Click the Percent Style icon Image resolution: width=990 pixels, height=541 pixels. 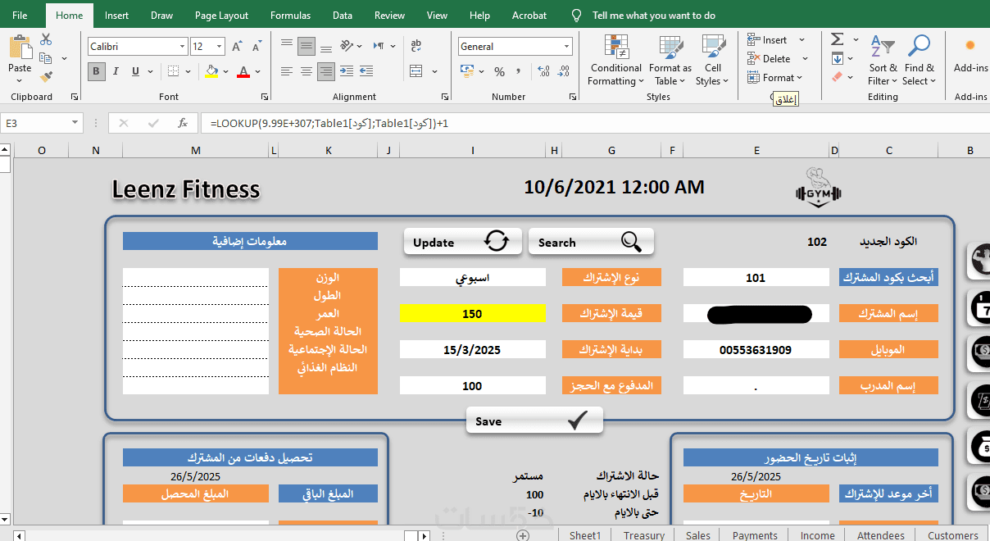[499, 71]
